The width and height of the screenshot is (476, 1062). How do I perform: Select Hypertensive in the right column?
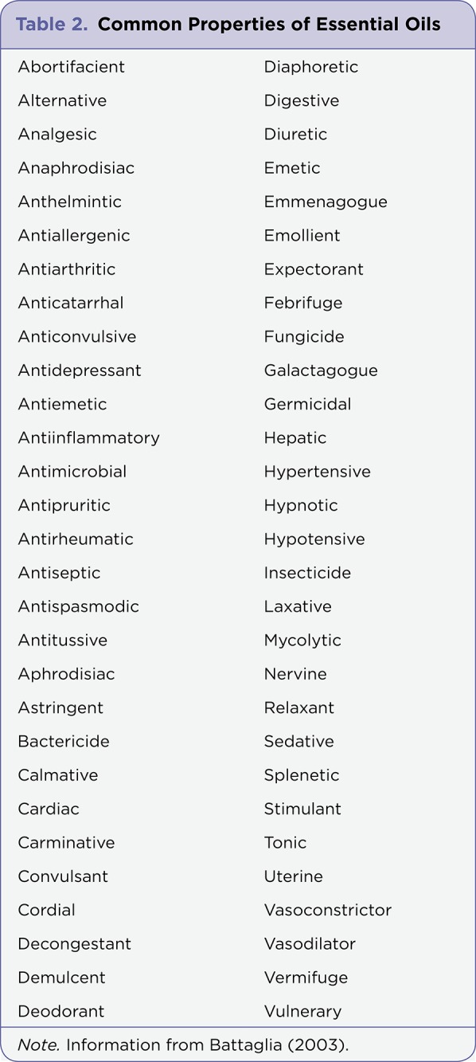coord(317,472)
